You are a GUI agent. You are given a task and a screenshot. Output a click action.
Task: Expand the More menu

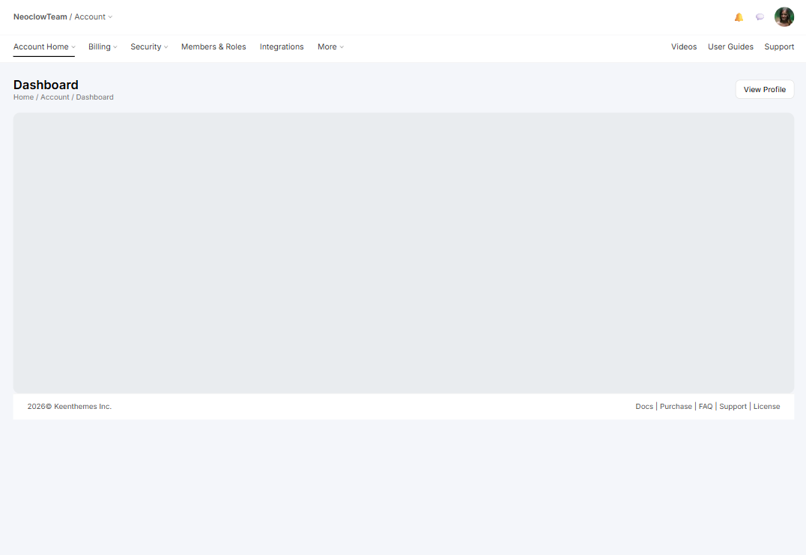pos(330,46)
